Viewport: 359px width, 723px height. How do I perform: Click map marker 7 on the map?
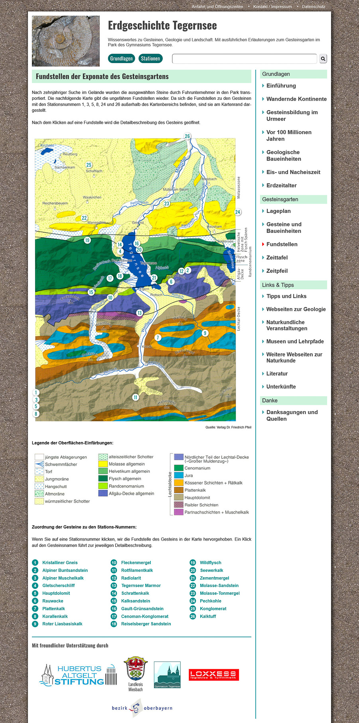point(158,338)
